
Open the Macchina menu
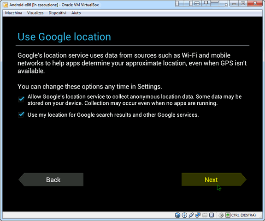coord(13,13)
